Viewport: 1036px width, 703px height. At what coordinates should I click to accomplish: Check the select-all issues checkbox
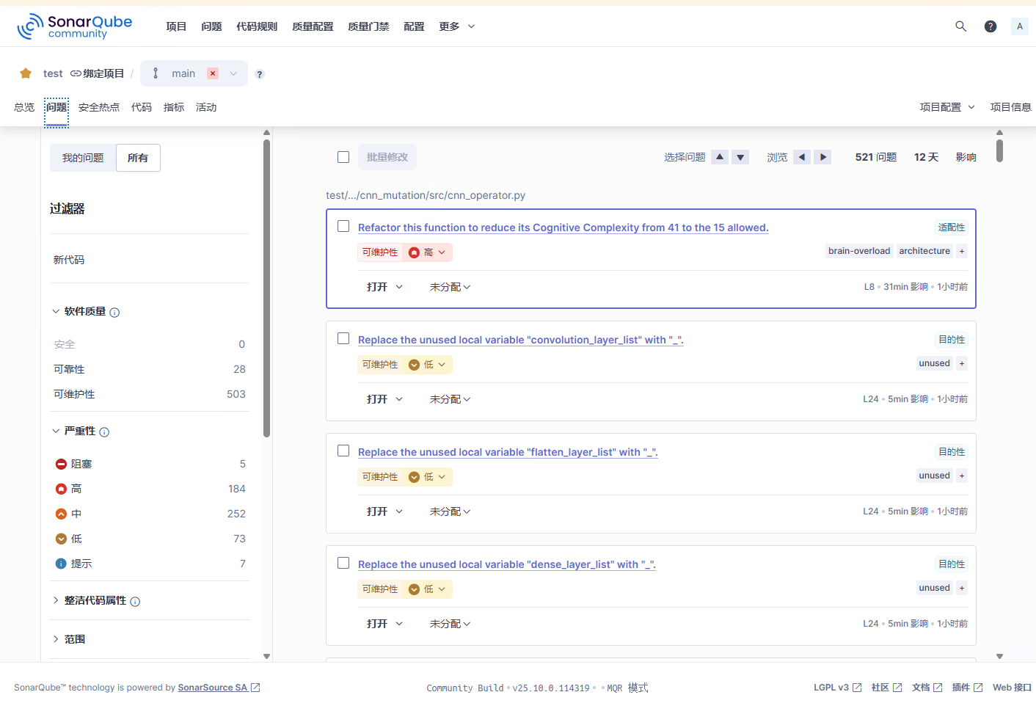click(343, 156)
